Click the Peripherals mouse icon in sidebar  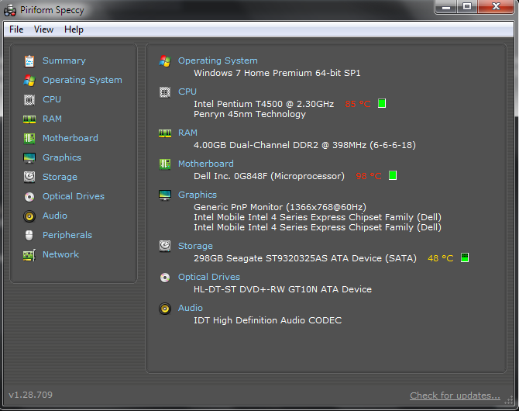pos(29,235)
